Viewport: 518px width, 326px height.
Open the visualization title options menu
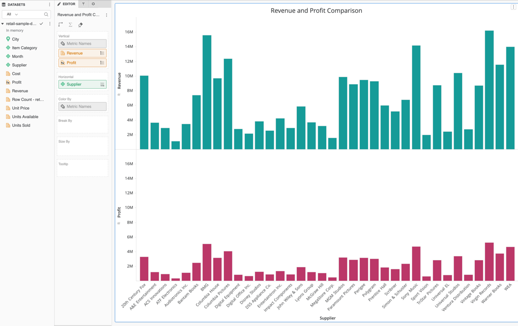click(107, 15)
